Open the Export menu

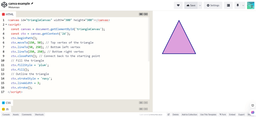pos(242,114)
